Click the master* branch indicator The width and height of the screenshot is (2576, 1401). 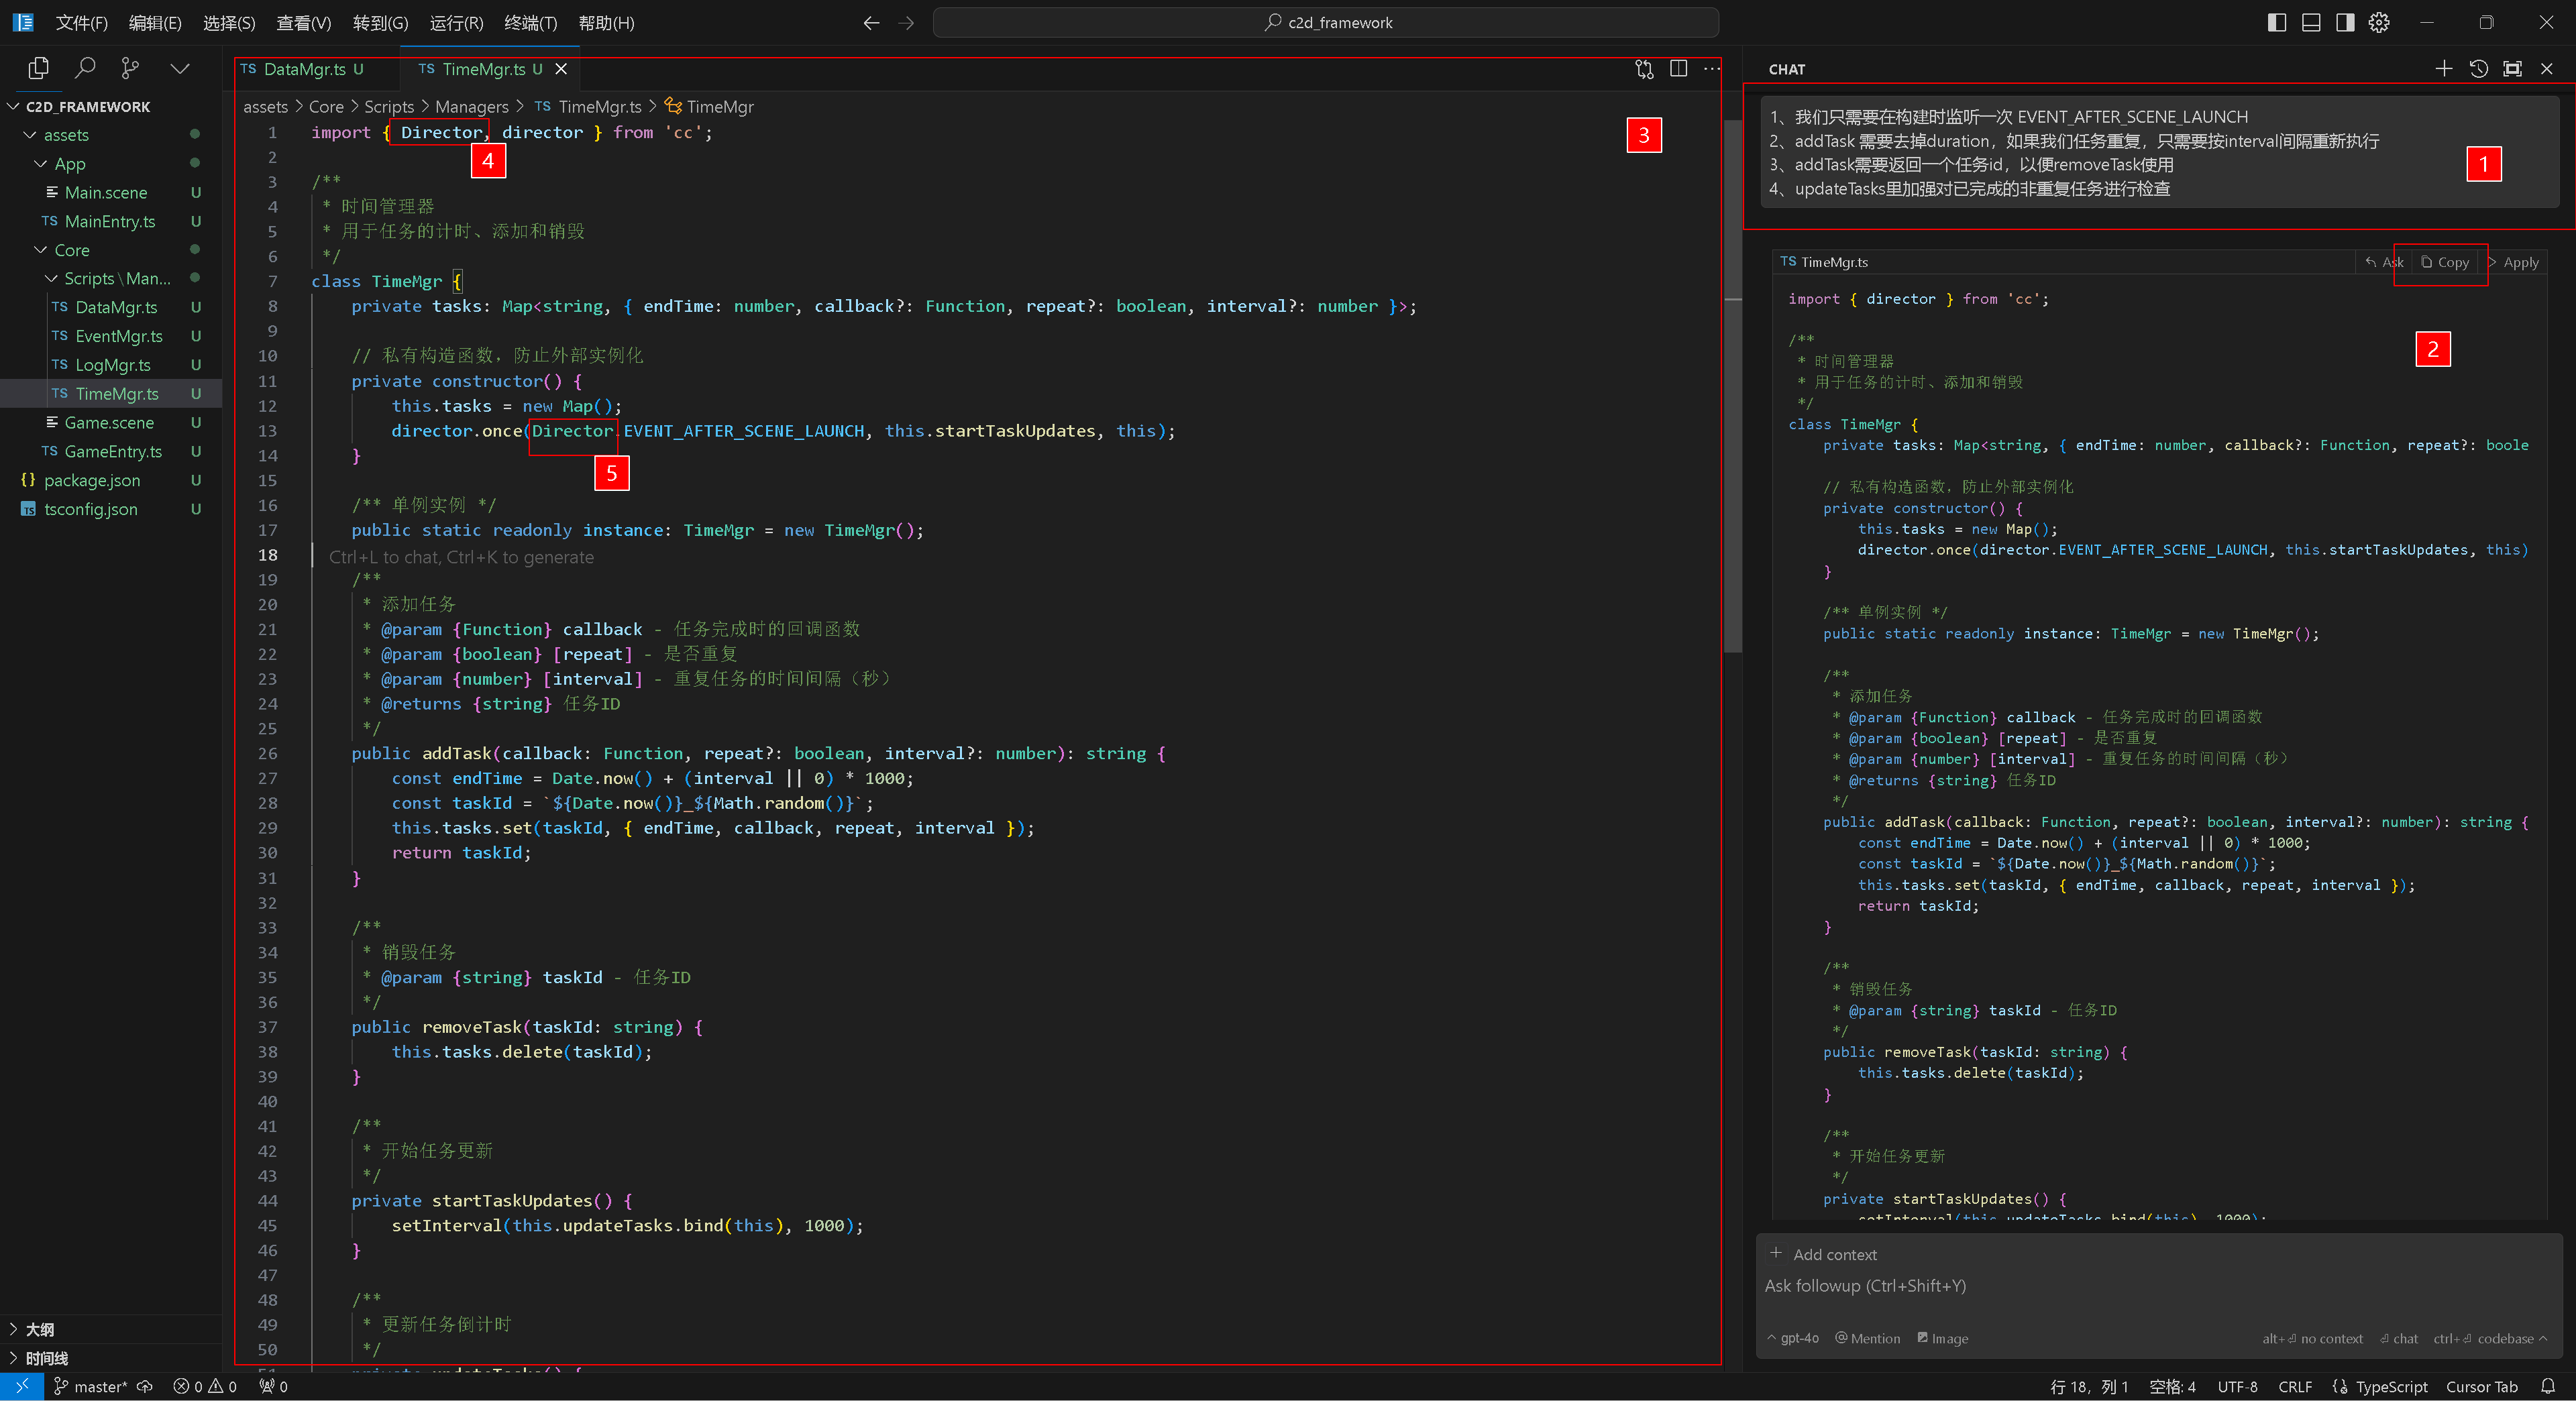pos(90,1386)
